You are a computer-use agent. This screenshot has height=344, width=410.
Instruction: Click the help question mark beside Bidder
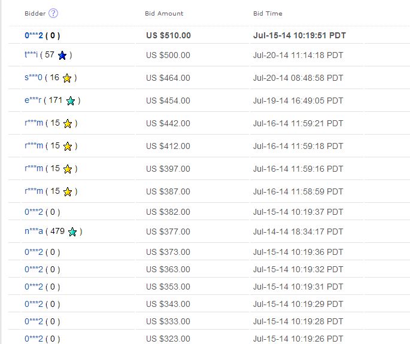click(x=53, y=13)
